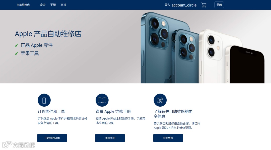The width and height of the screenshot is (271, 150).
Task: Open the 支持 menu item
Action: pos(63,5)
